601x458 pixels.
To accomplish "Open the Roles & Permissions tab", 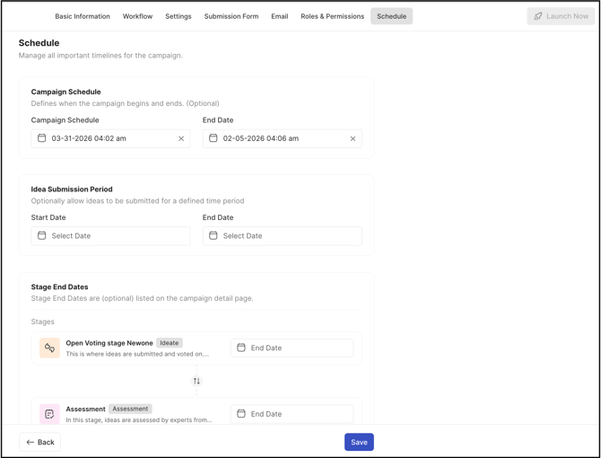I will click(x=332, y=16).
